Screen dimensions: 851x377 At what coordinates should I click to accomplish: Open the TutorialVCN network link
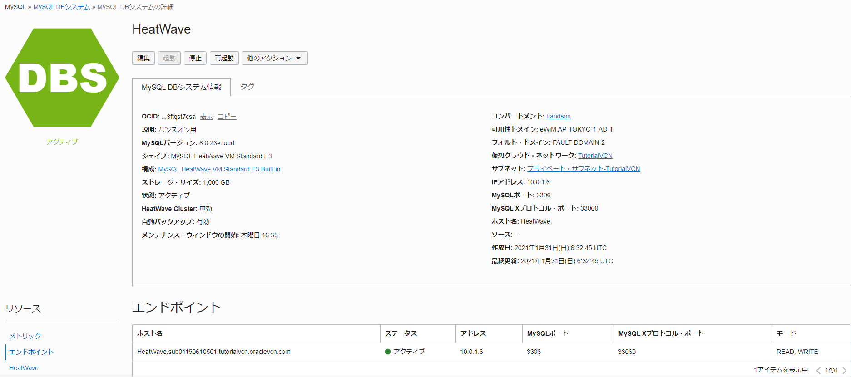pyautogui.click(x=595, y=156)
